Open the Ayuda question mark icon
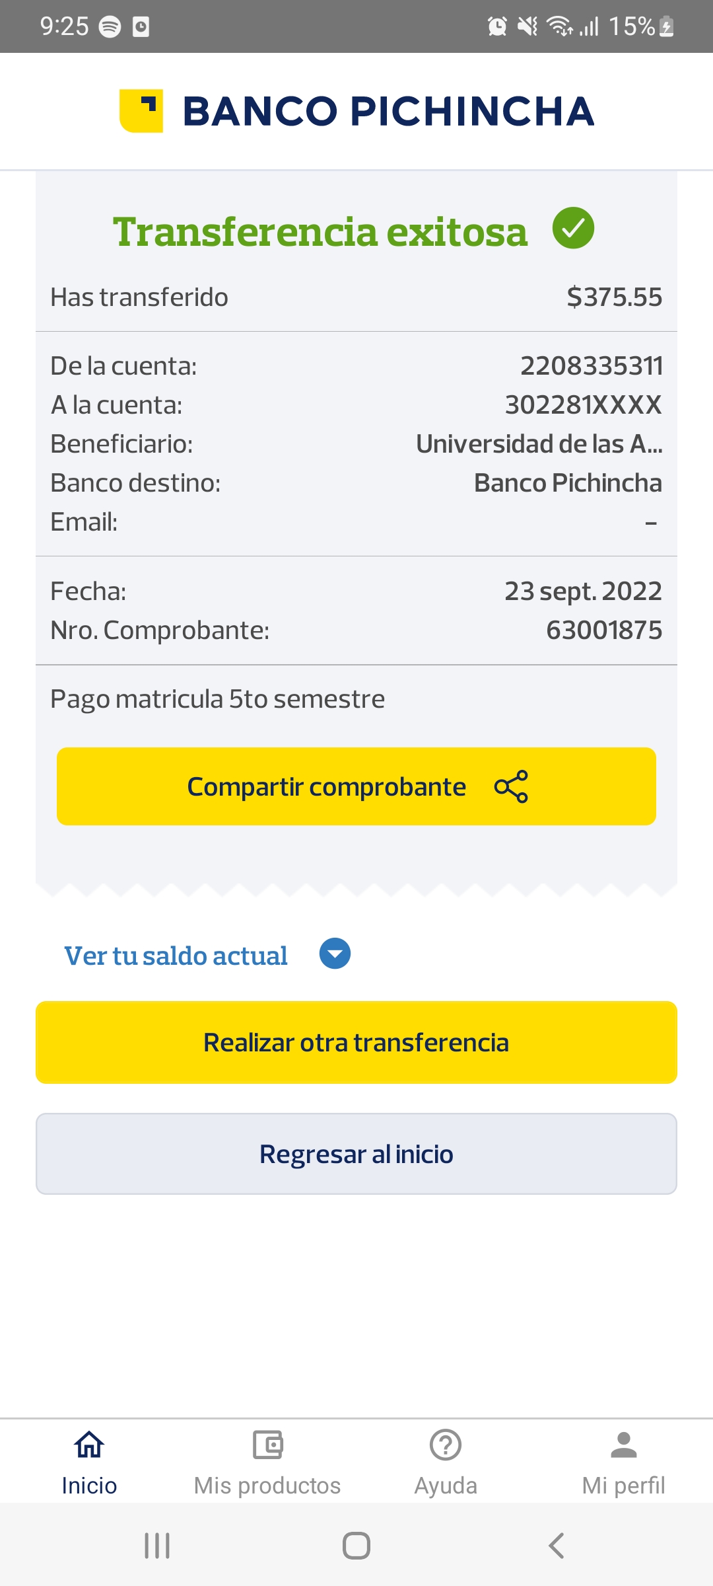The image size is (713, 1586). point(446,1445)
